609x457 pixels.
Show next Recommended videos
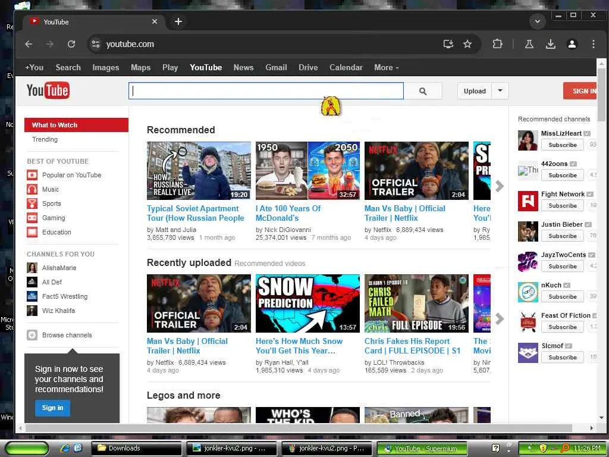point(500,186)
